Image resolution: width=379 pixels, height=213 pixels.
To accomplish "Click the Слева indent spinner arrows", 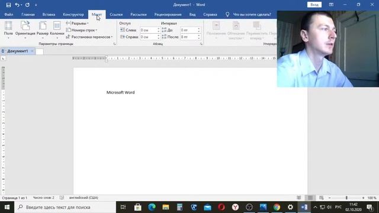I will [159, 30].
